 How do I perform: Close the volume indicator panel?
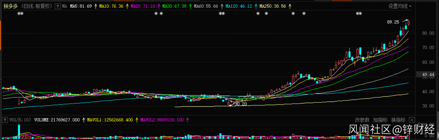pos(412,120)
